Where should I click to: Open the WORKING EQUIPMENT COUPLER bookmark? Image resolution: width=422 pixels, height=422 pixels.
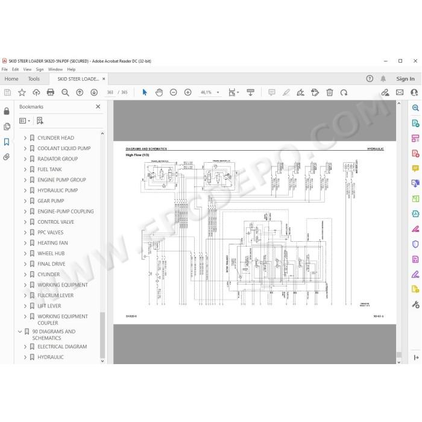(x=63, y=320)
